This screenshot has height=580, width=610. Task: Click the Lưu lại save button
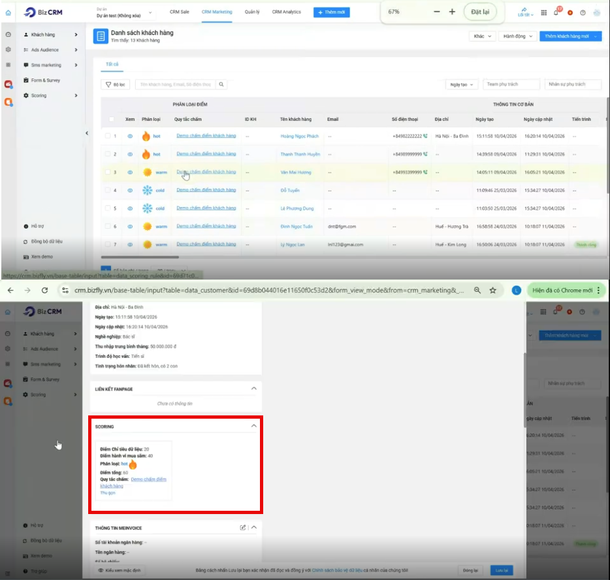click(x=502, y=570)
